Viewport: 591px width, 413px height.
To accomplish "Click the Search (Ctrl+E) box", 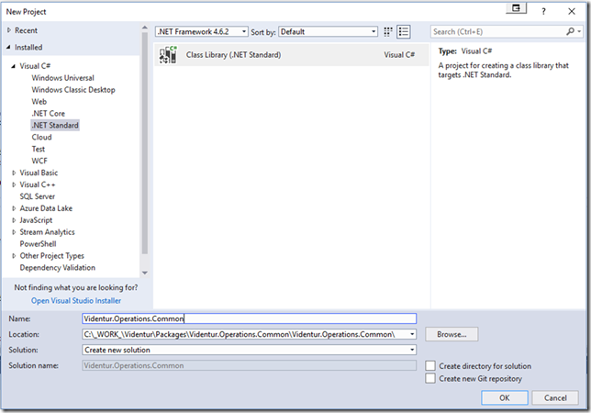I will (498, 31).
